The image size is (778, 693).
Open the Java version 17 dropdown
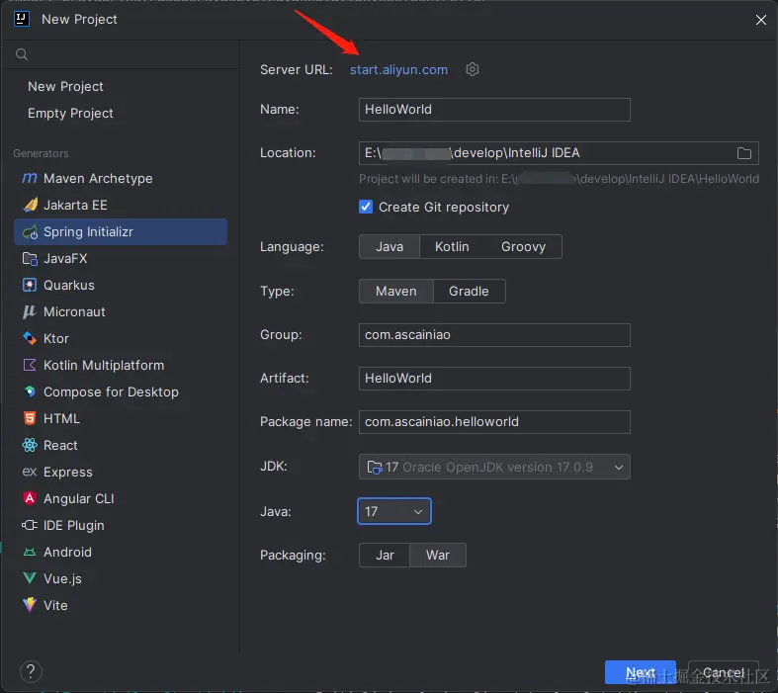(x=394, y=511)
